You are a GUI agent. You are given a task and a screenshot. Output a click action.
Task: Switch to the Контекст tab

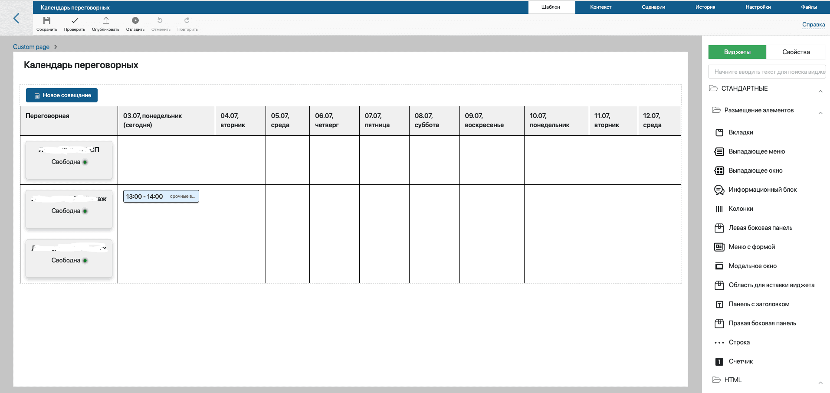pos(600,7)
